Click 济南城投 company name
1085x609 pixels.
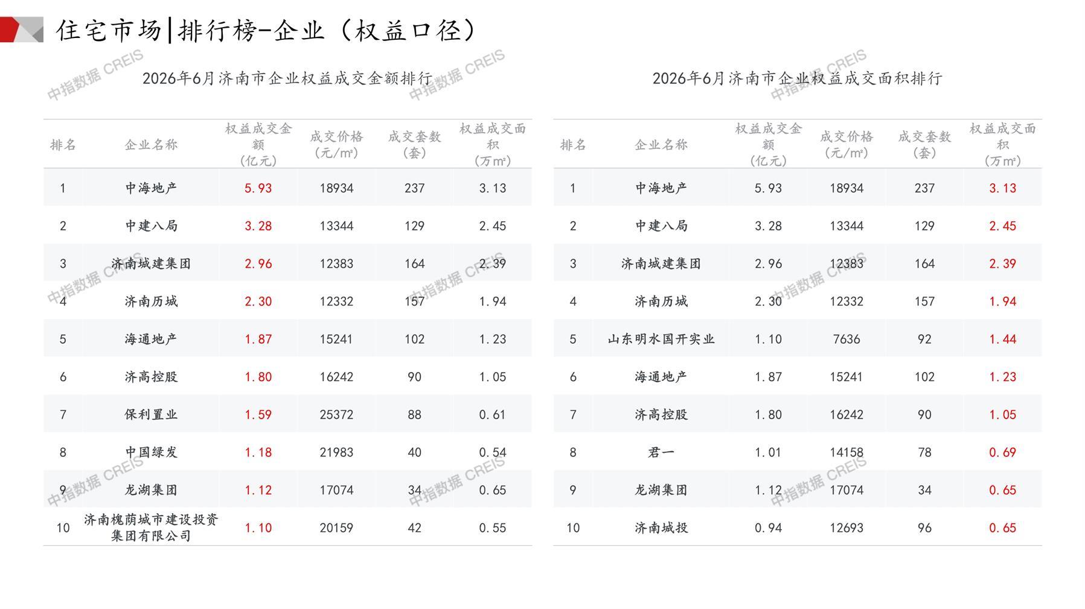pos(661,528)
